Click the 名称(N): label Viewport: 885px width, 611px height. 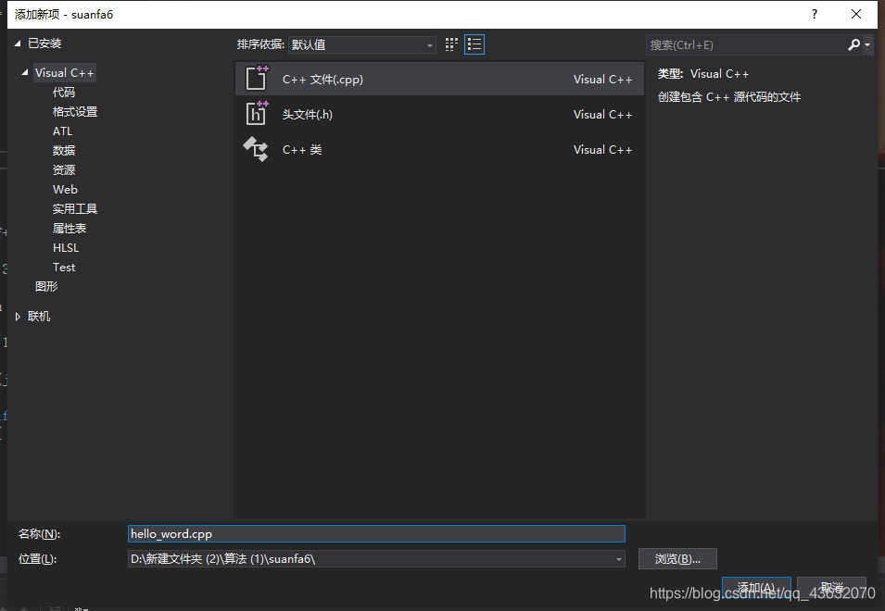[x=40, y=534]
